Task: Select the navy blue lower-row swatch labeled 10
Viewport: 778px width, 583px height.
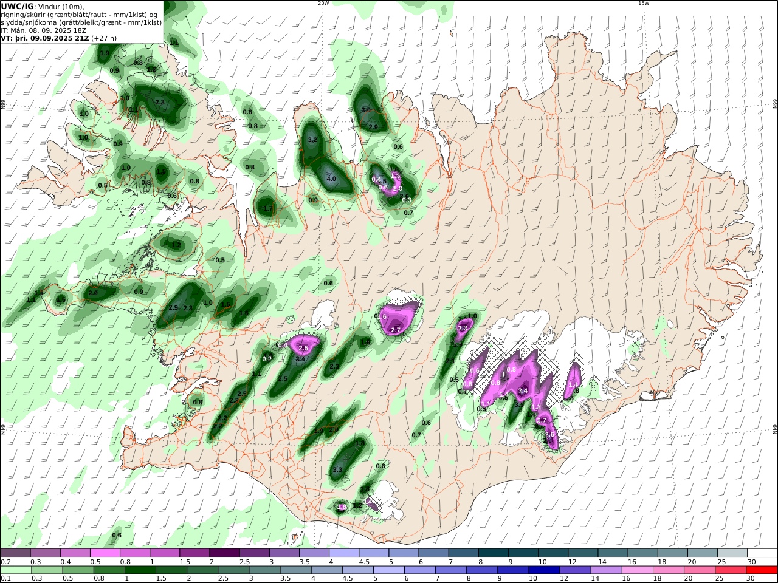Action: point(544,570)
